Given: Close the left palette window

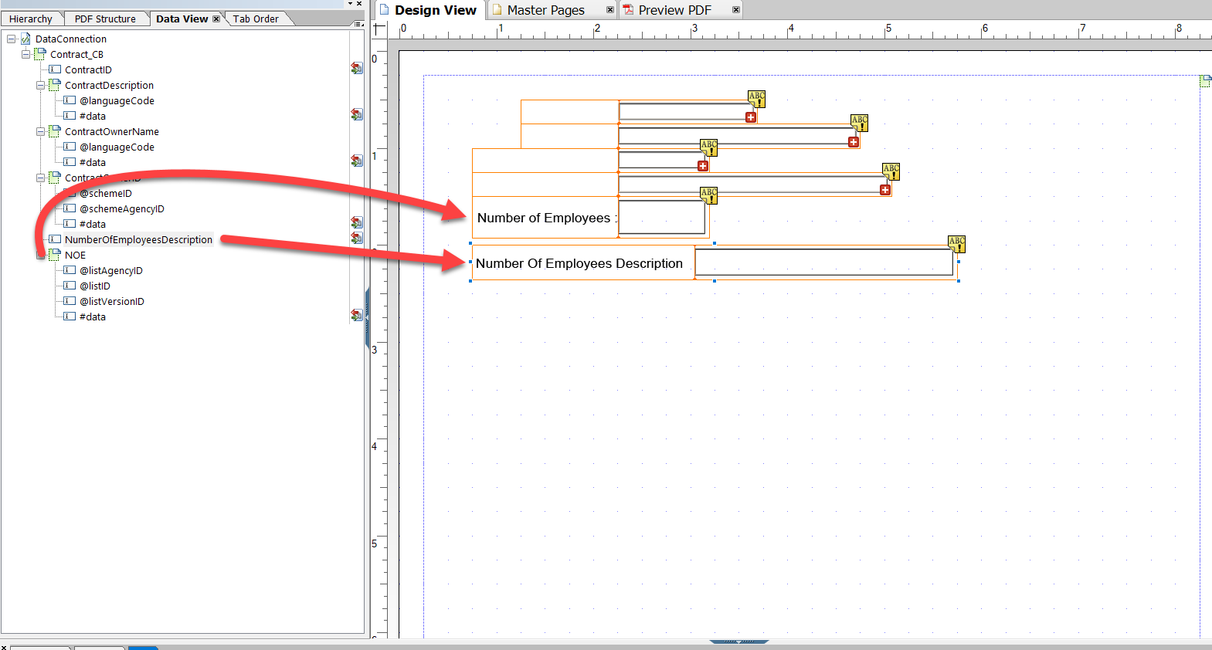Looking at the screenshot, I should tap(359, 4).
